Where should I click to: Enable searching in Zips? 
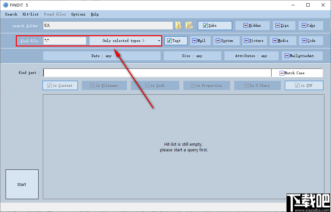point(284,25)
